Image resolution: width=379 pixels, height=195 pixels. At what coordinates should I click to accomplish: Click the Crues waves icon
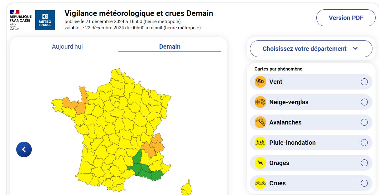pos(260,183)
